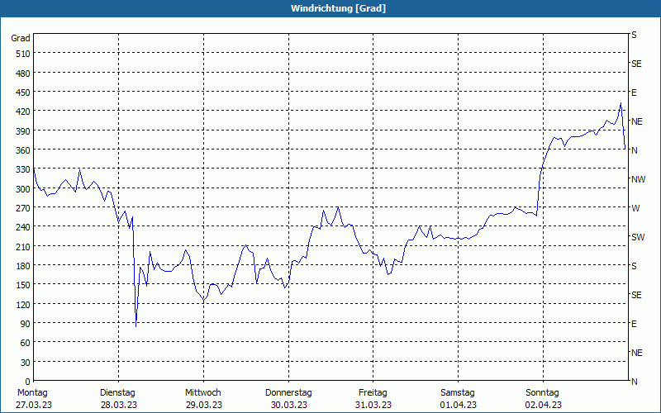Click the '480' axis value
661x413 pixels.
[23, 74]
